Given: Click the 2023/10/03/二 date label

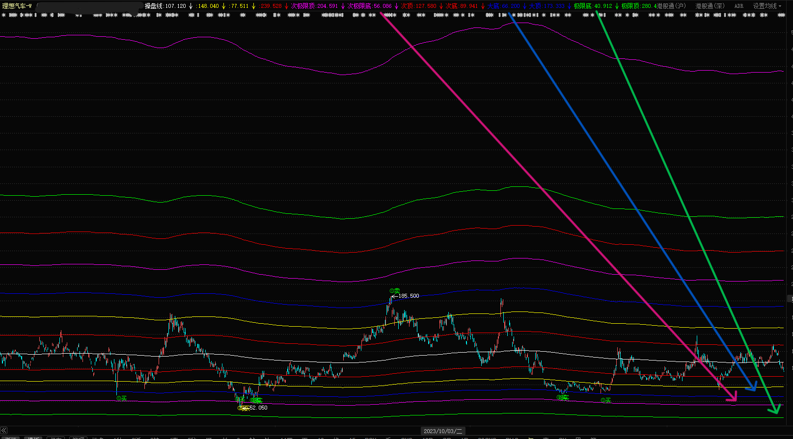Looking at the screenshot, I should (x=443, y=431).
